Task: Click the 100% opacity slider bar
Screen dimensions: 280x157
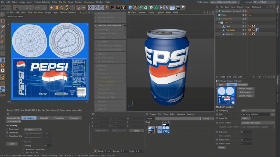Action: (x=178, y=119)
